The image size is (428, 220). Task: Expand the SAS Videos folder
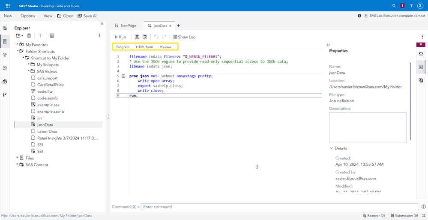coord(28,71)
